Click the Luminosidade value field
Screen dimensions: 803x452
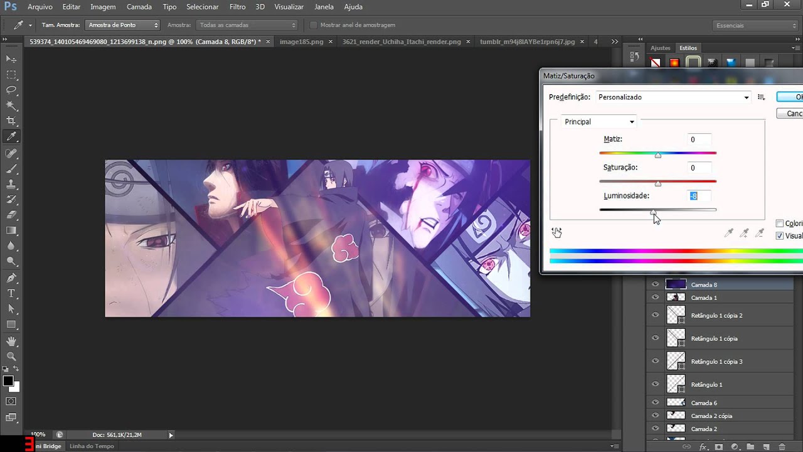point(699,196)
